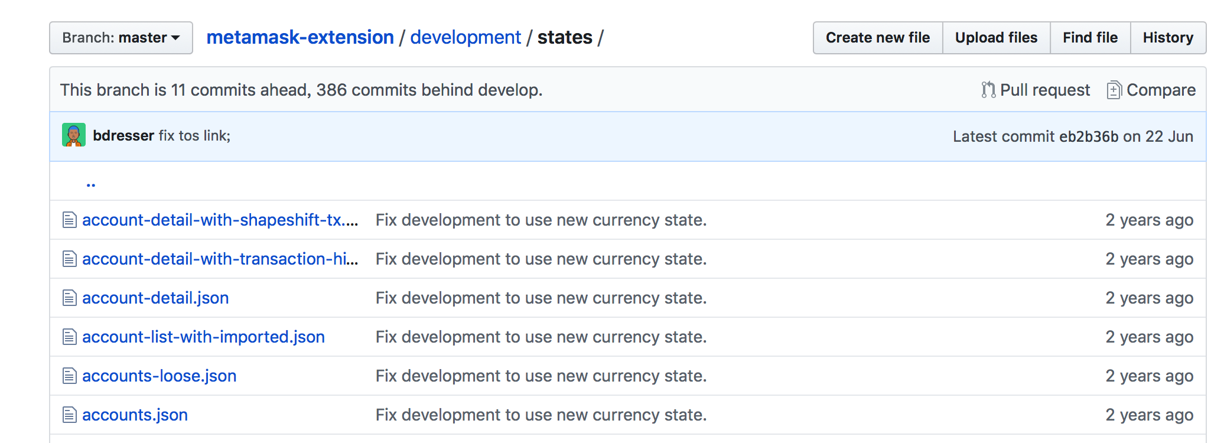Open the Compare link text

[1161, 90]
